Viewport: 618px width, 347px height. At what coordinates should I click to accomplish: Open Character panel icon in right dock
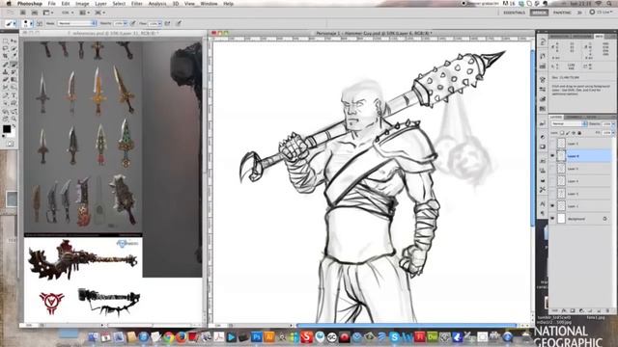click(x=543, y=203)
